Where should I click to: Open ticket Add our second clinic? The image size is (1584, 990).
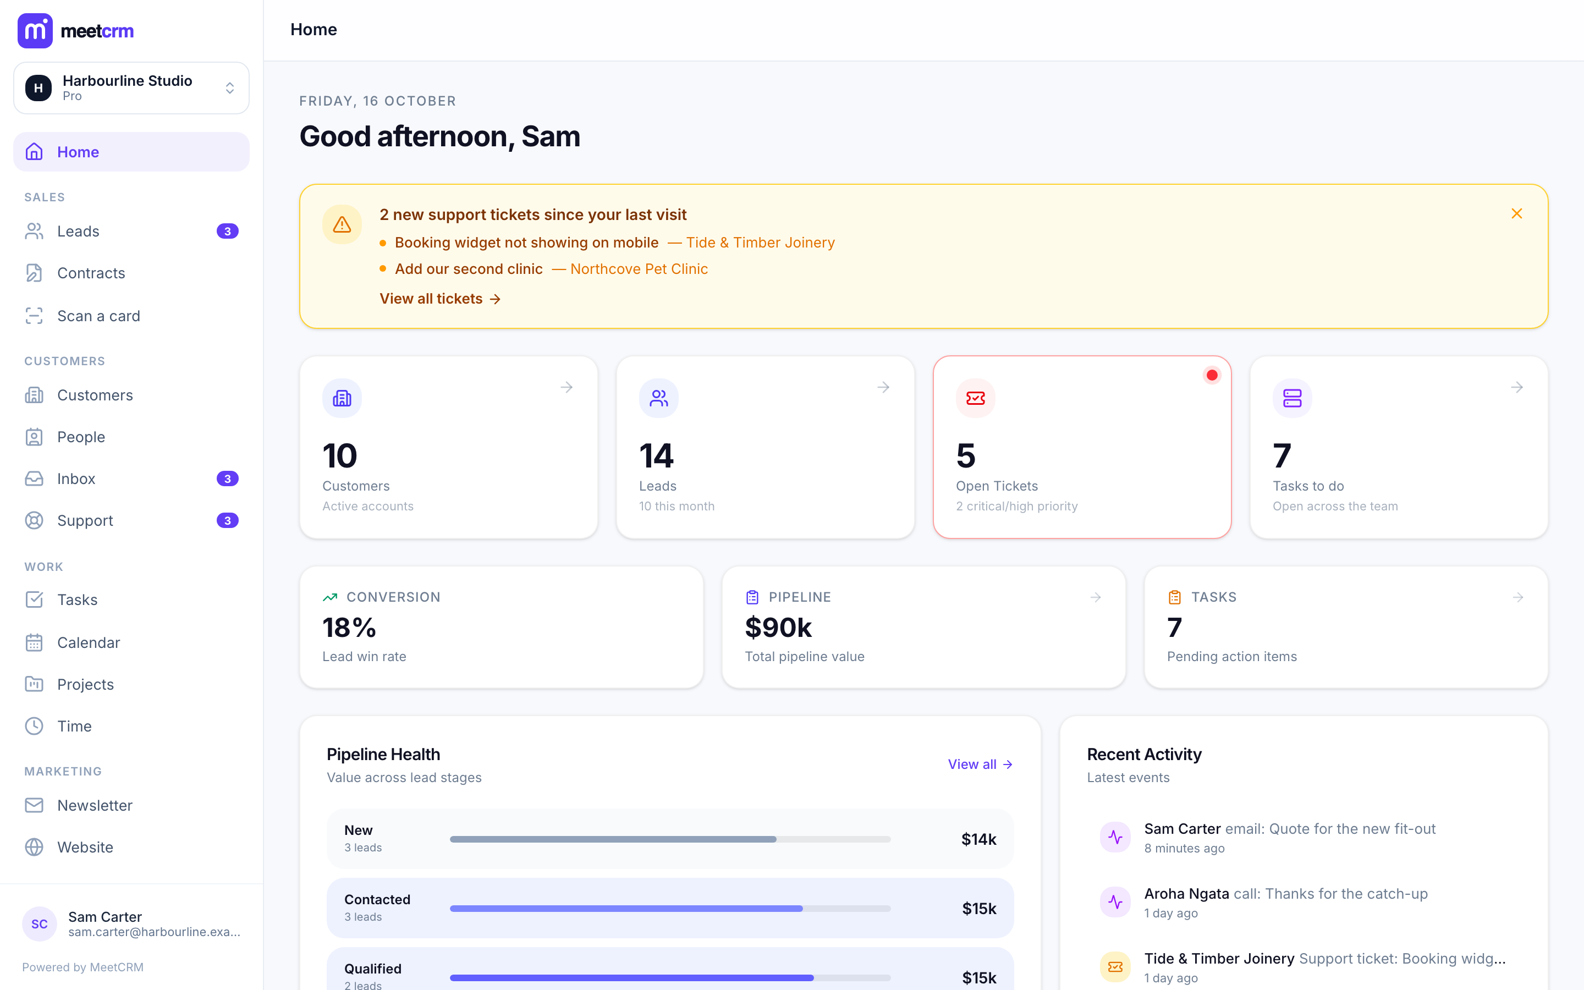coord(469,269)
